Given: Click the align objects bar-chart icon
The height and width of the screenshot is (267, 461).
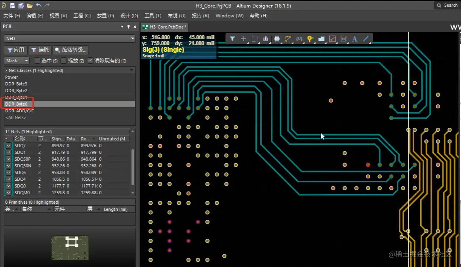Looking at the screenshot, I should point(266,39).
